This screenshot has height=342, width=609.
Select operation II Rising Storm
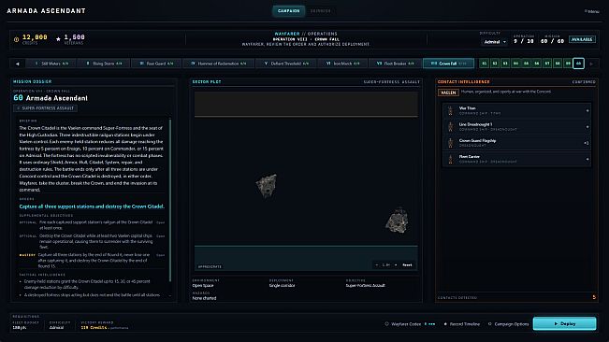tap(104, 64)
